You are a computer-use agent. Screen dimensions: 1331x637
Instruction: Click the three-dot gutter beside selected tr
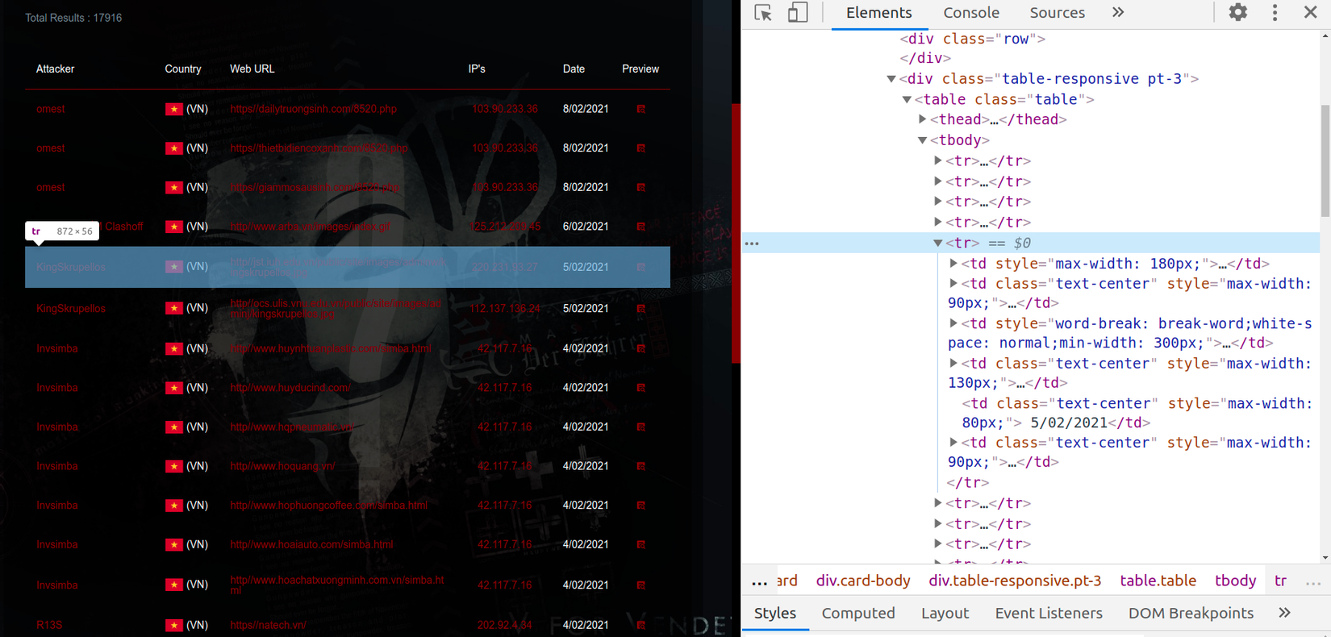[x=752, y=244]
